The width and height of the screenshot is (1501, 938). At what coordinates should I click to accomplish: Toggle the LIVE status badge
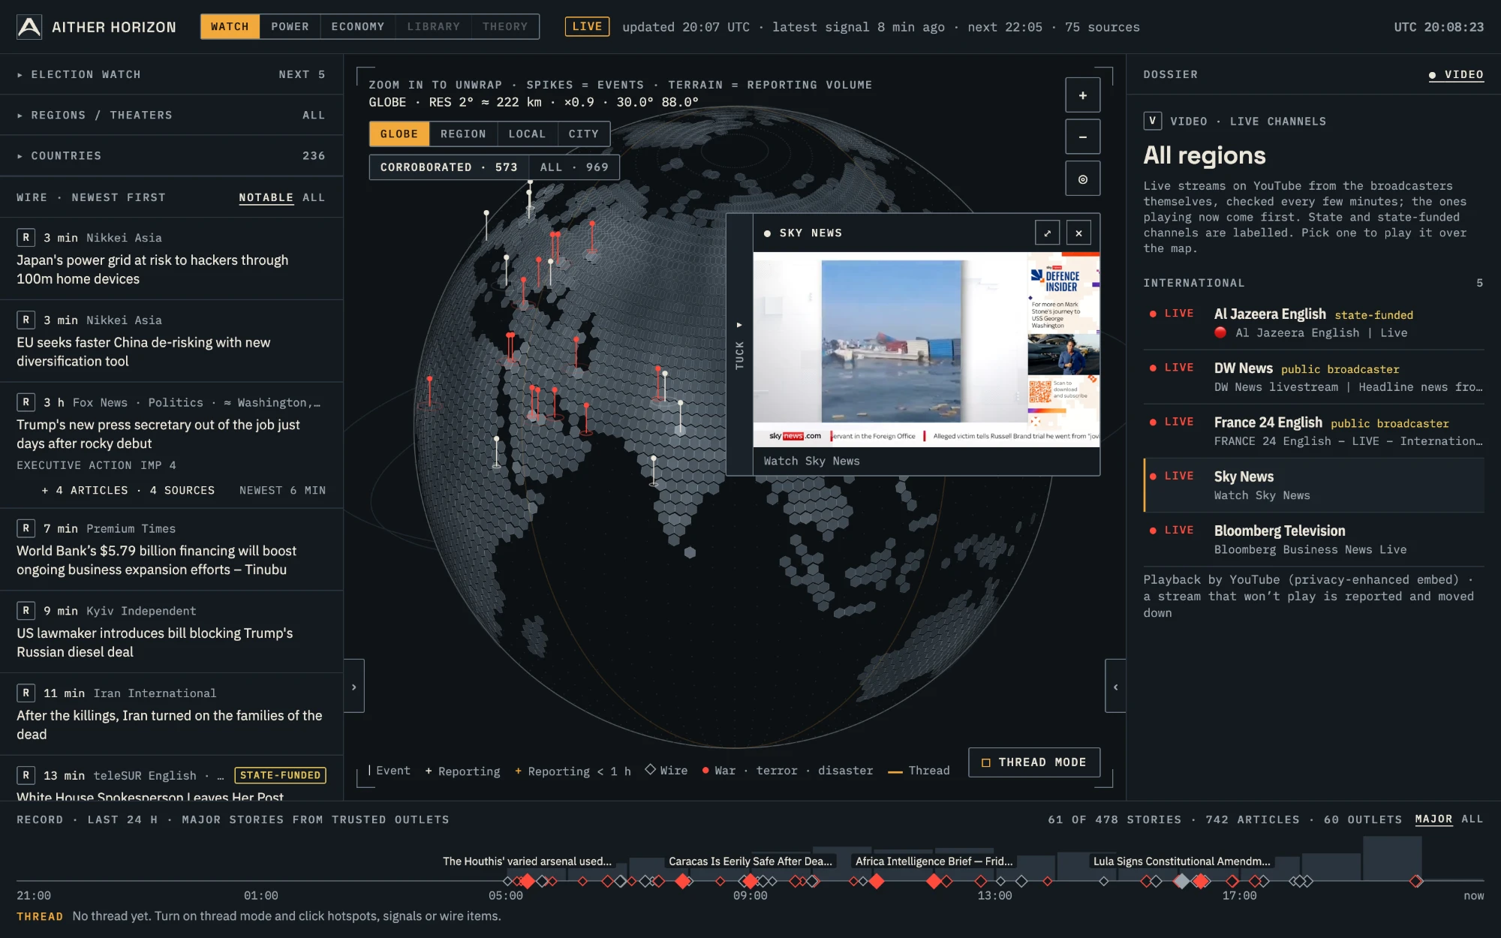[x=587, y=27]
